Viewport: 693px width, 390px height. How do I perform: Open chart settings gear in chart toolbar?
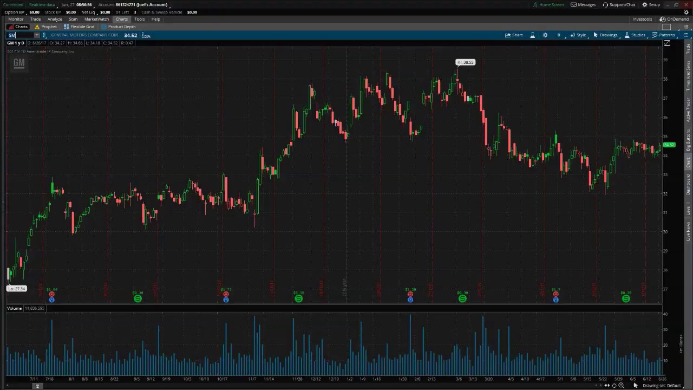545,35
